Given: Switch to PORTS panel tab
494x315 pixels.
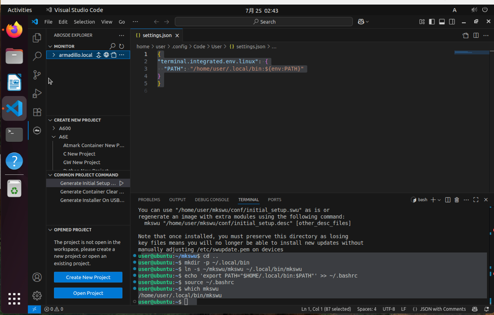Looking at the screenshot, I should coord(275,200).
